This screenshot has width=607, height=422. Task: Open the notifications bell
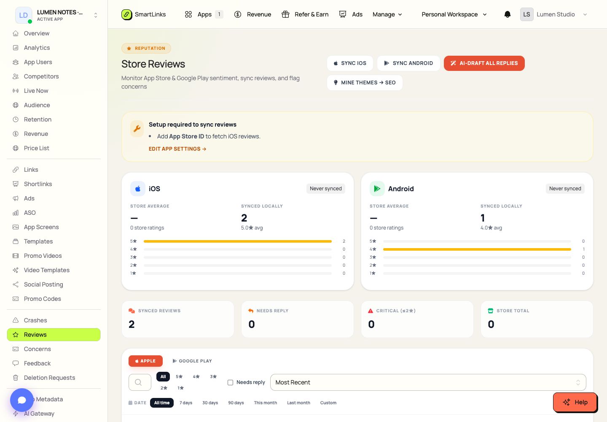(x=508, y=14)
